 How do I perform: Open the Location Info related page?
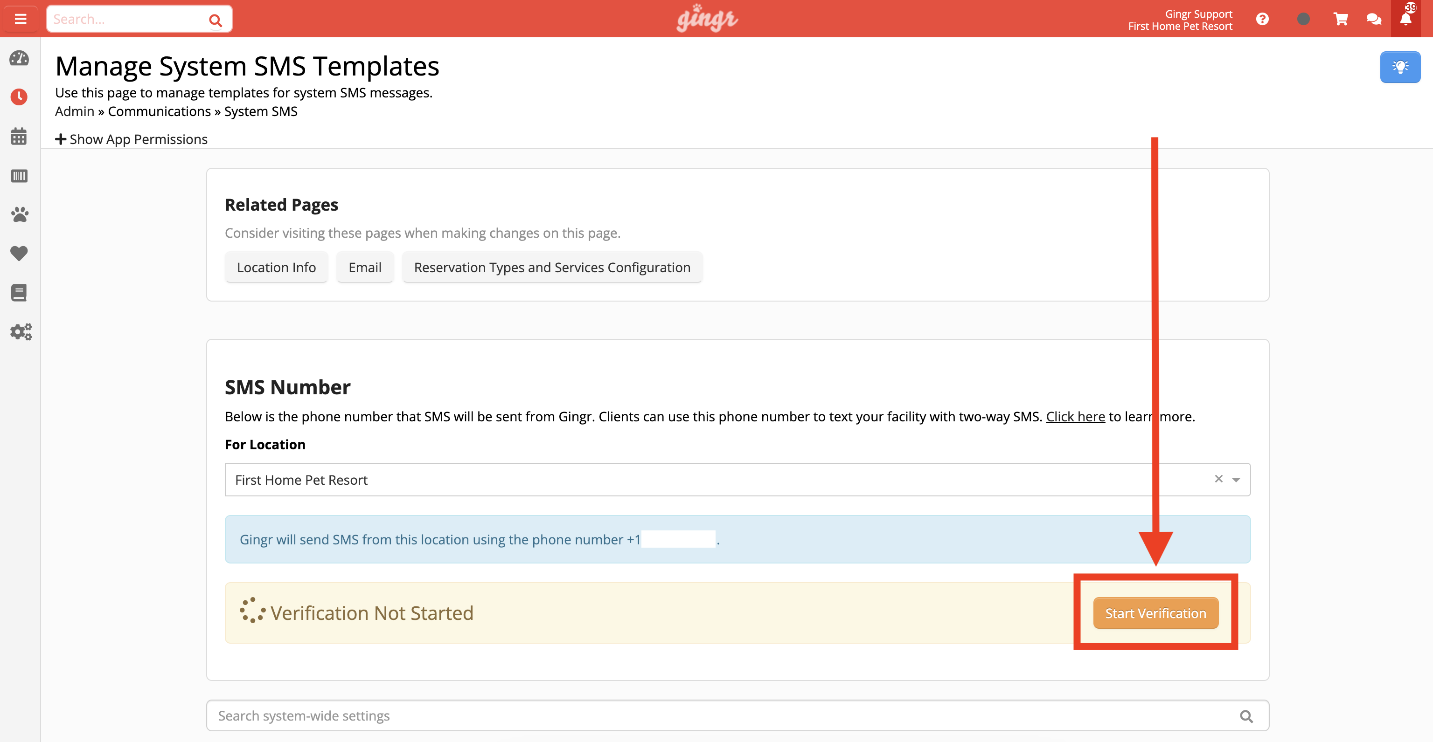[277, 268]
